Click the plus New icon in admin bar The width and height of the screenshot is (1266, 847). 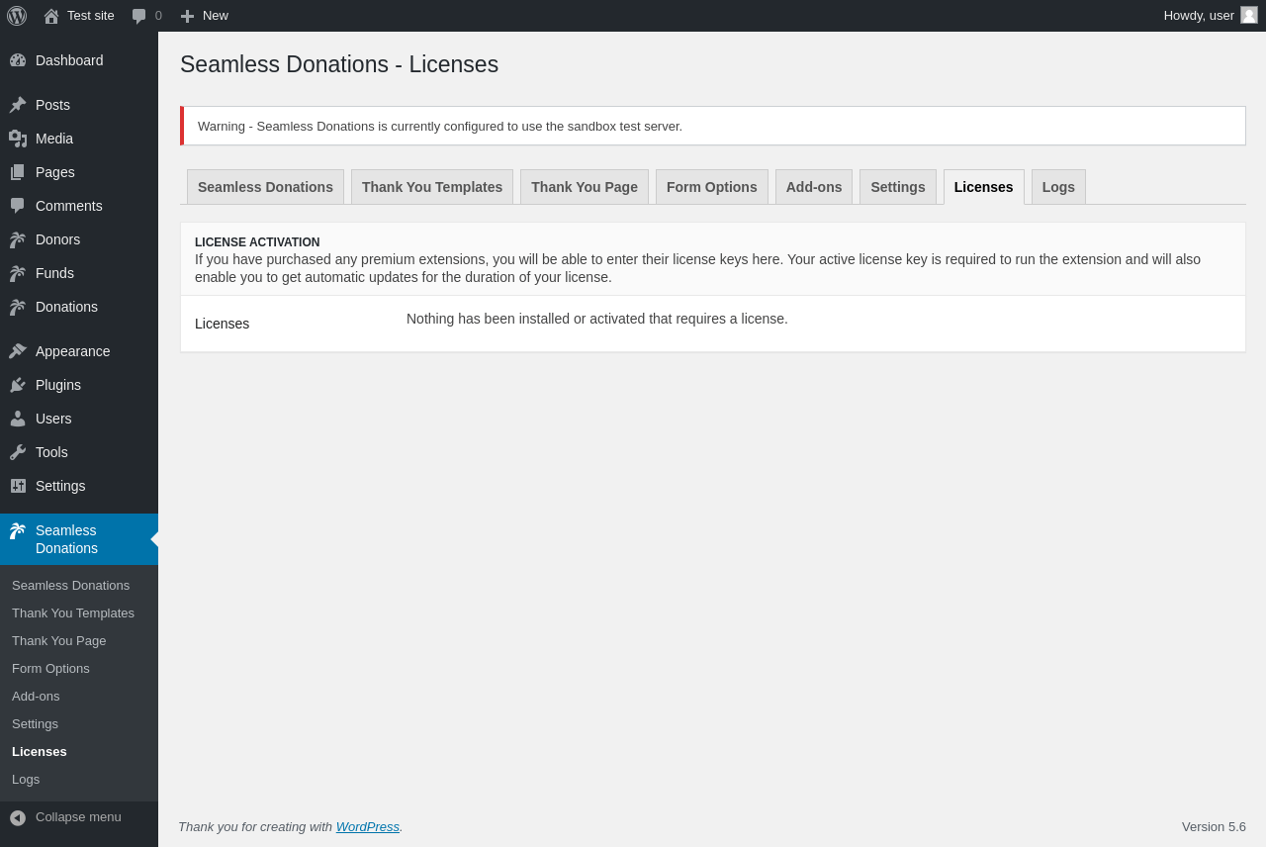(x=187, y=16)
